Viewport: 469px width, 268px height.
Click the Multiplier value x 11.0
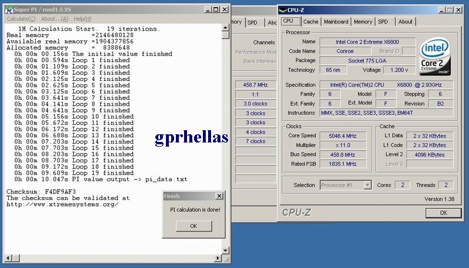point(343,145)
